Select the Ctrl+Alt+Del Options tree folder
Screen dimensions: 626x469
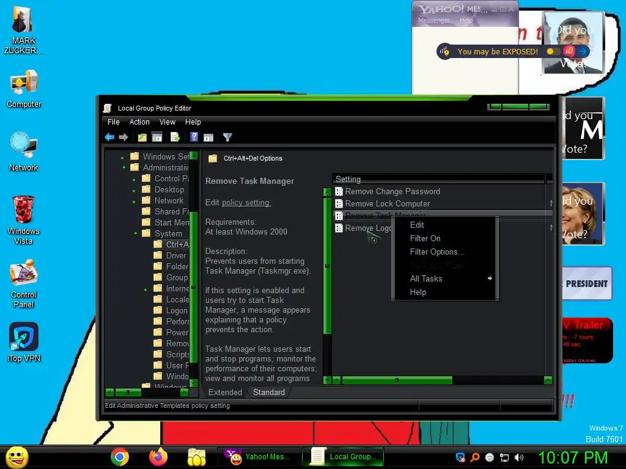pos(172,244)
